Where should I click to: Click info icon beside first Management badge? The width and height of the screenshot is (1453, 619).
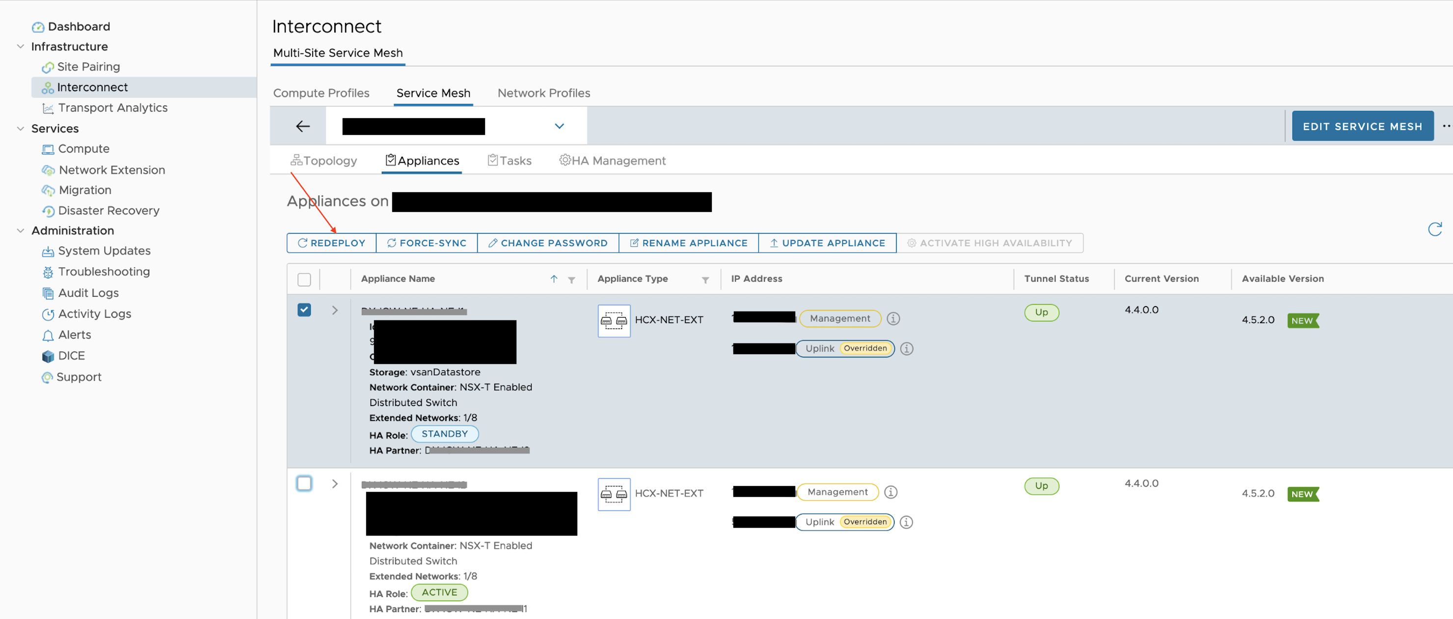tap(893, 319)
